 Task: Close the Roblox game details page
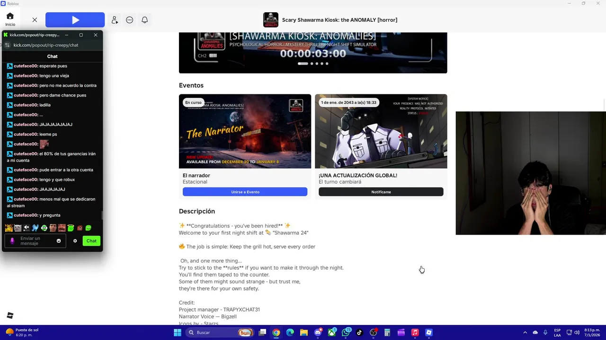pyautogui.click(x=35, y=20)
